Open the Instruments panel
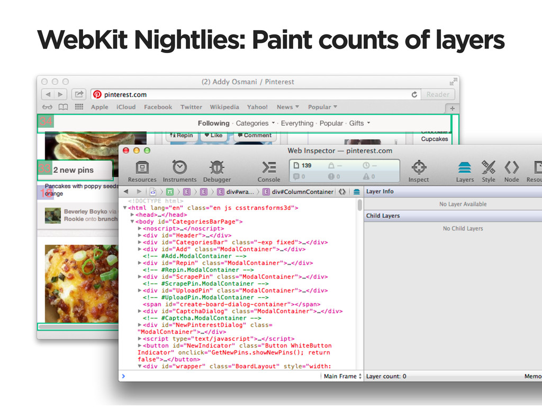This screenshot has width=542, height=407. click(x=179, y=171)
